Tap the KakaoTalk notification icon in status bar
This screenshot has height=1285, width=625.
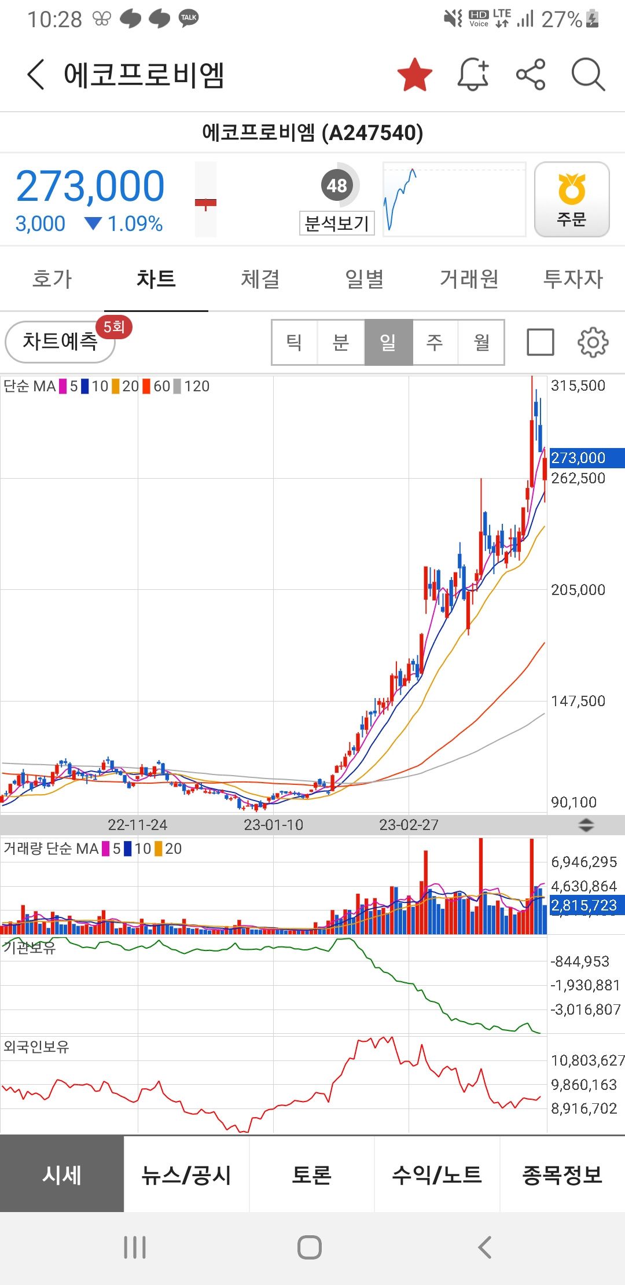pos(189,19)
